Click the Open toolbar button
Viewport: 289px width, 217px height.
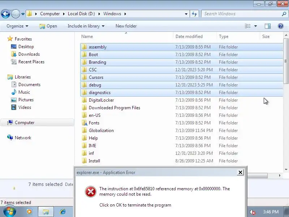tap(48, 26)
